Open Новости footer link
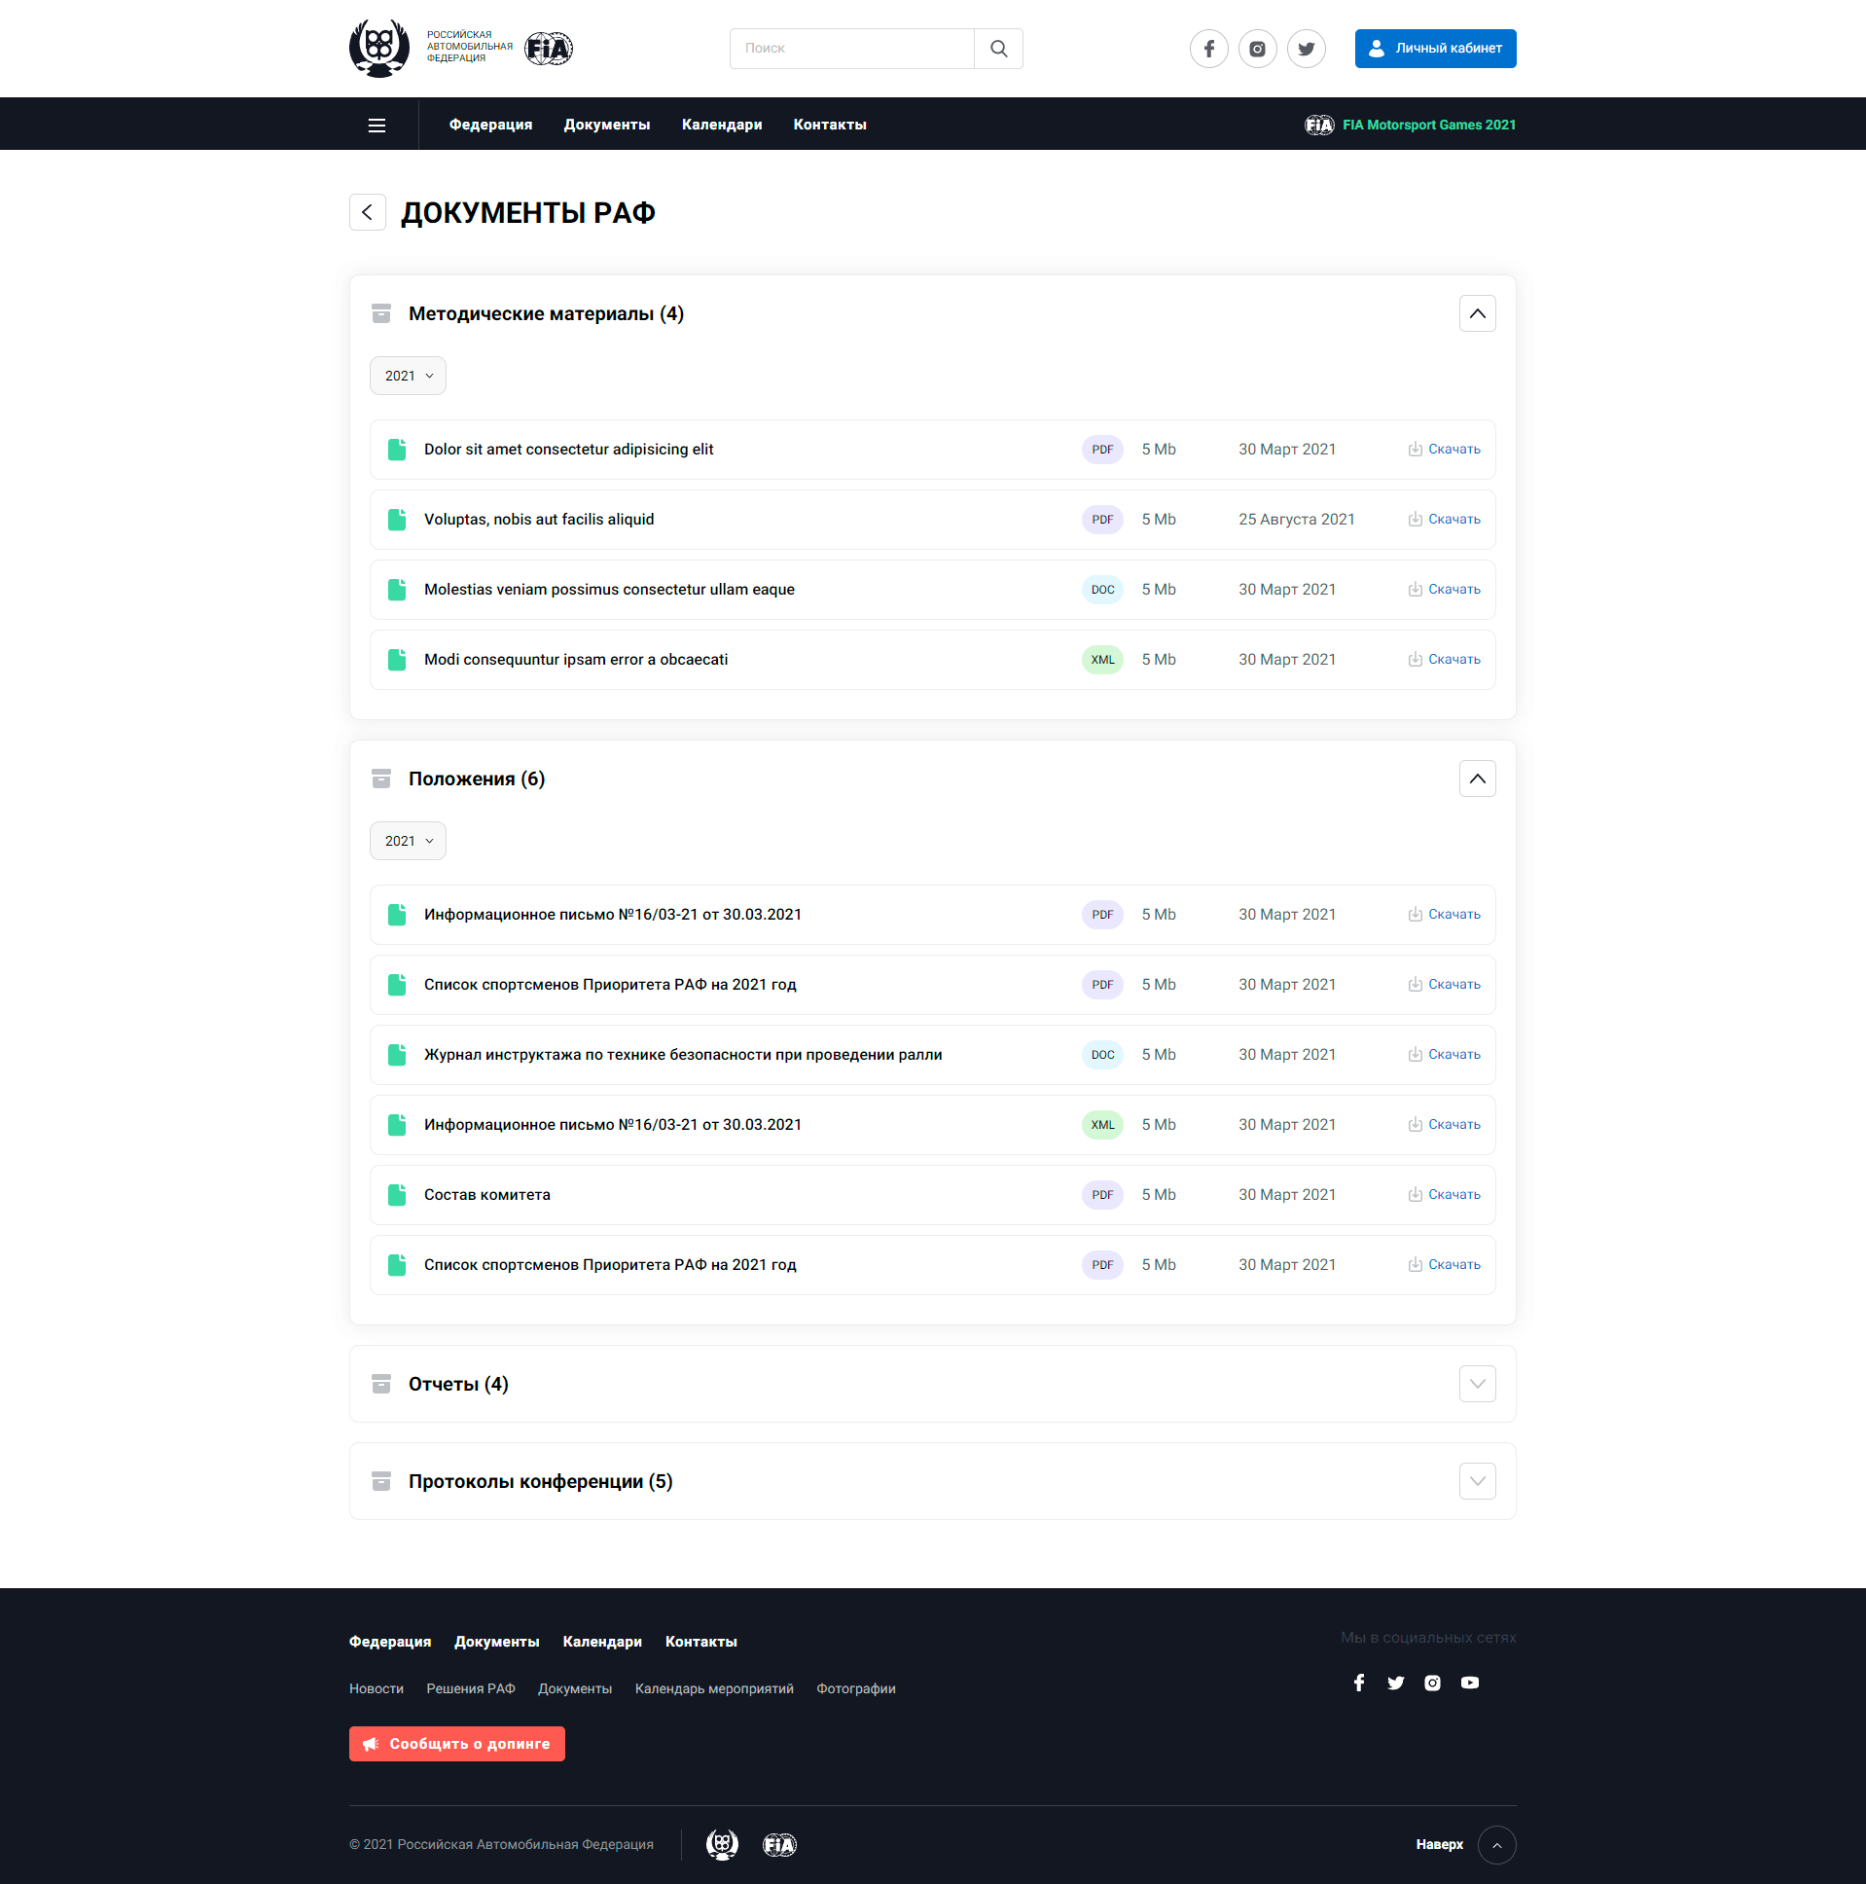The image size is (1866, 1884). 377,1688
